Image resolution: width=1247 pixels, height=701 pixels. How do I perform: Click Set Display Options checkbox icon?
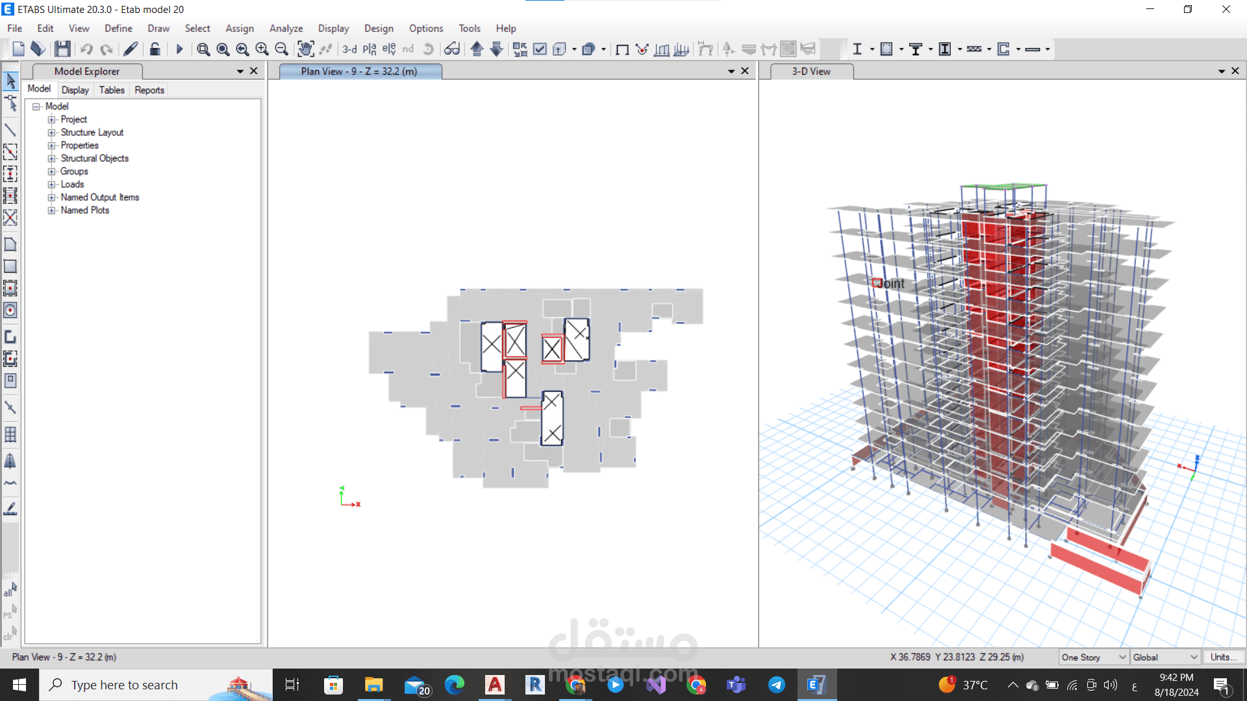[x=540, y=49]
